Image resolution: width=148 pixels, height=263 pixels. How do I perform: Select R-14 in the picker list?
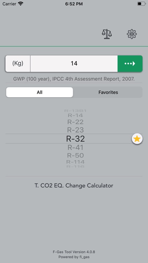[75, 115]
